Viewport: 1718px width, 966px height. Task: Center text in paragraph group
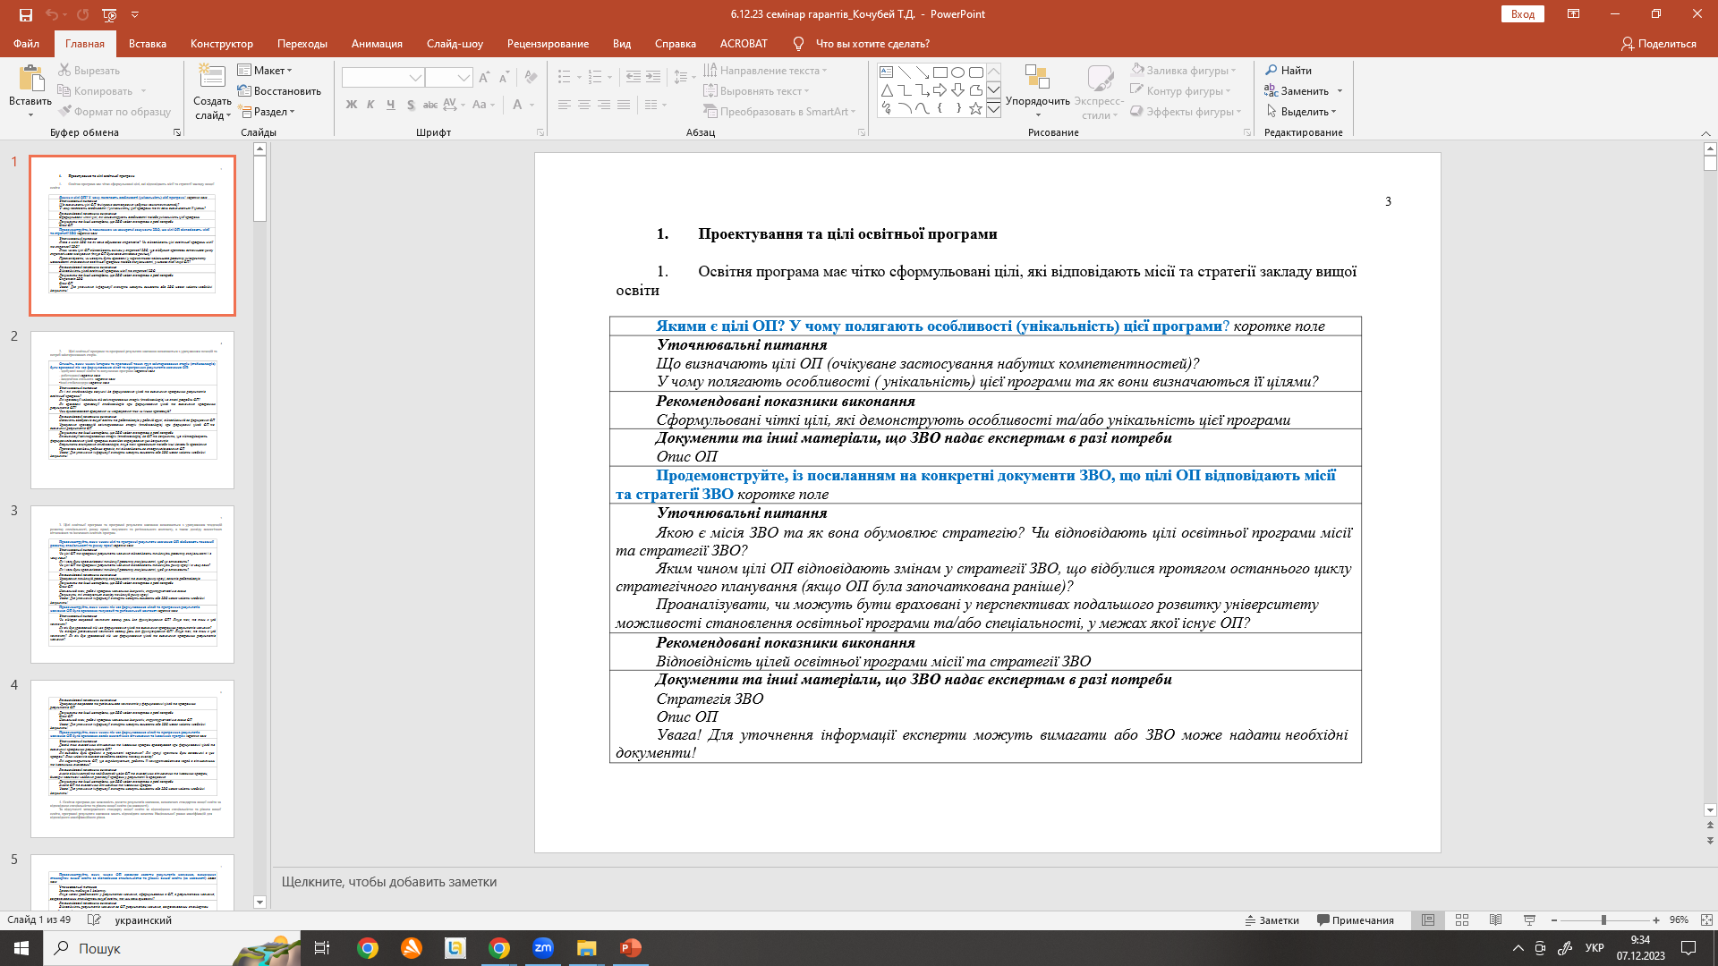pos(583,105)
